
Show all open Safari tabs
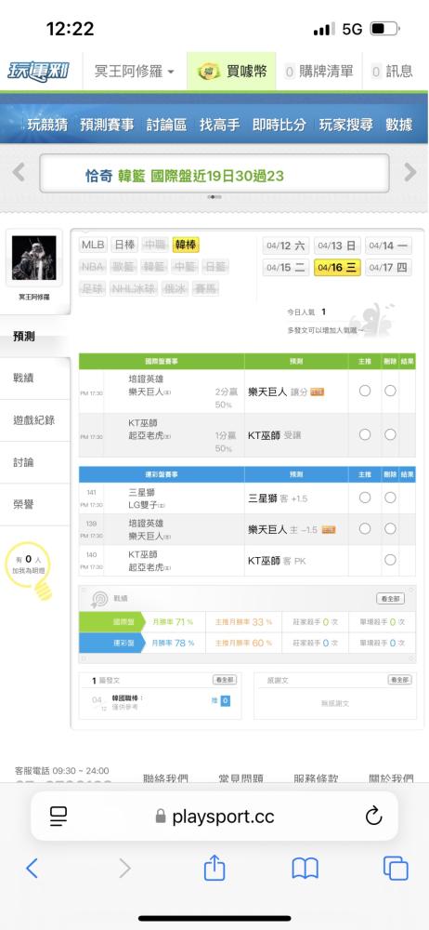[396, 869]
